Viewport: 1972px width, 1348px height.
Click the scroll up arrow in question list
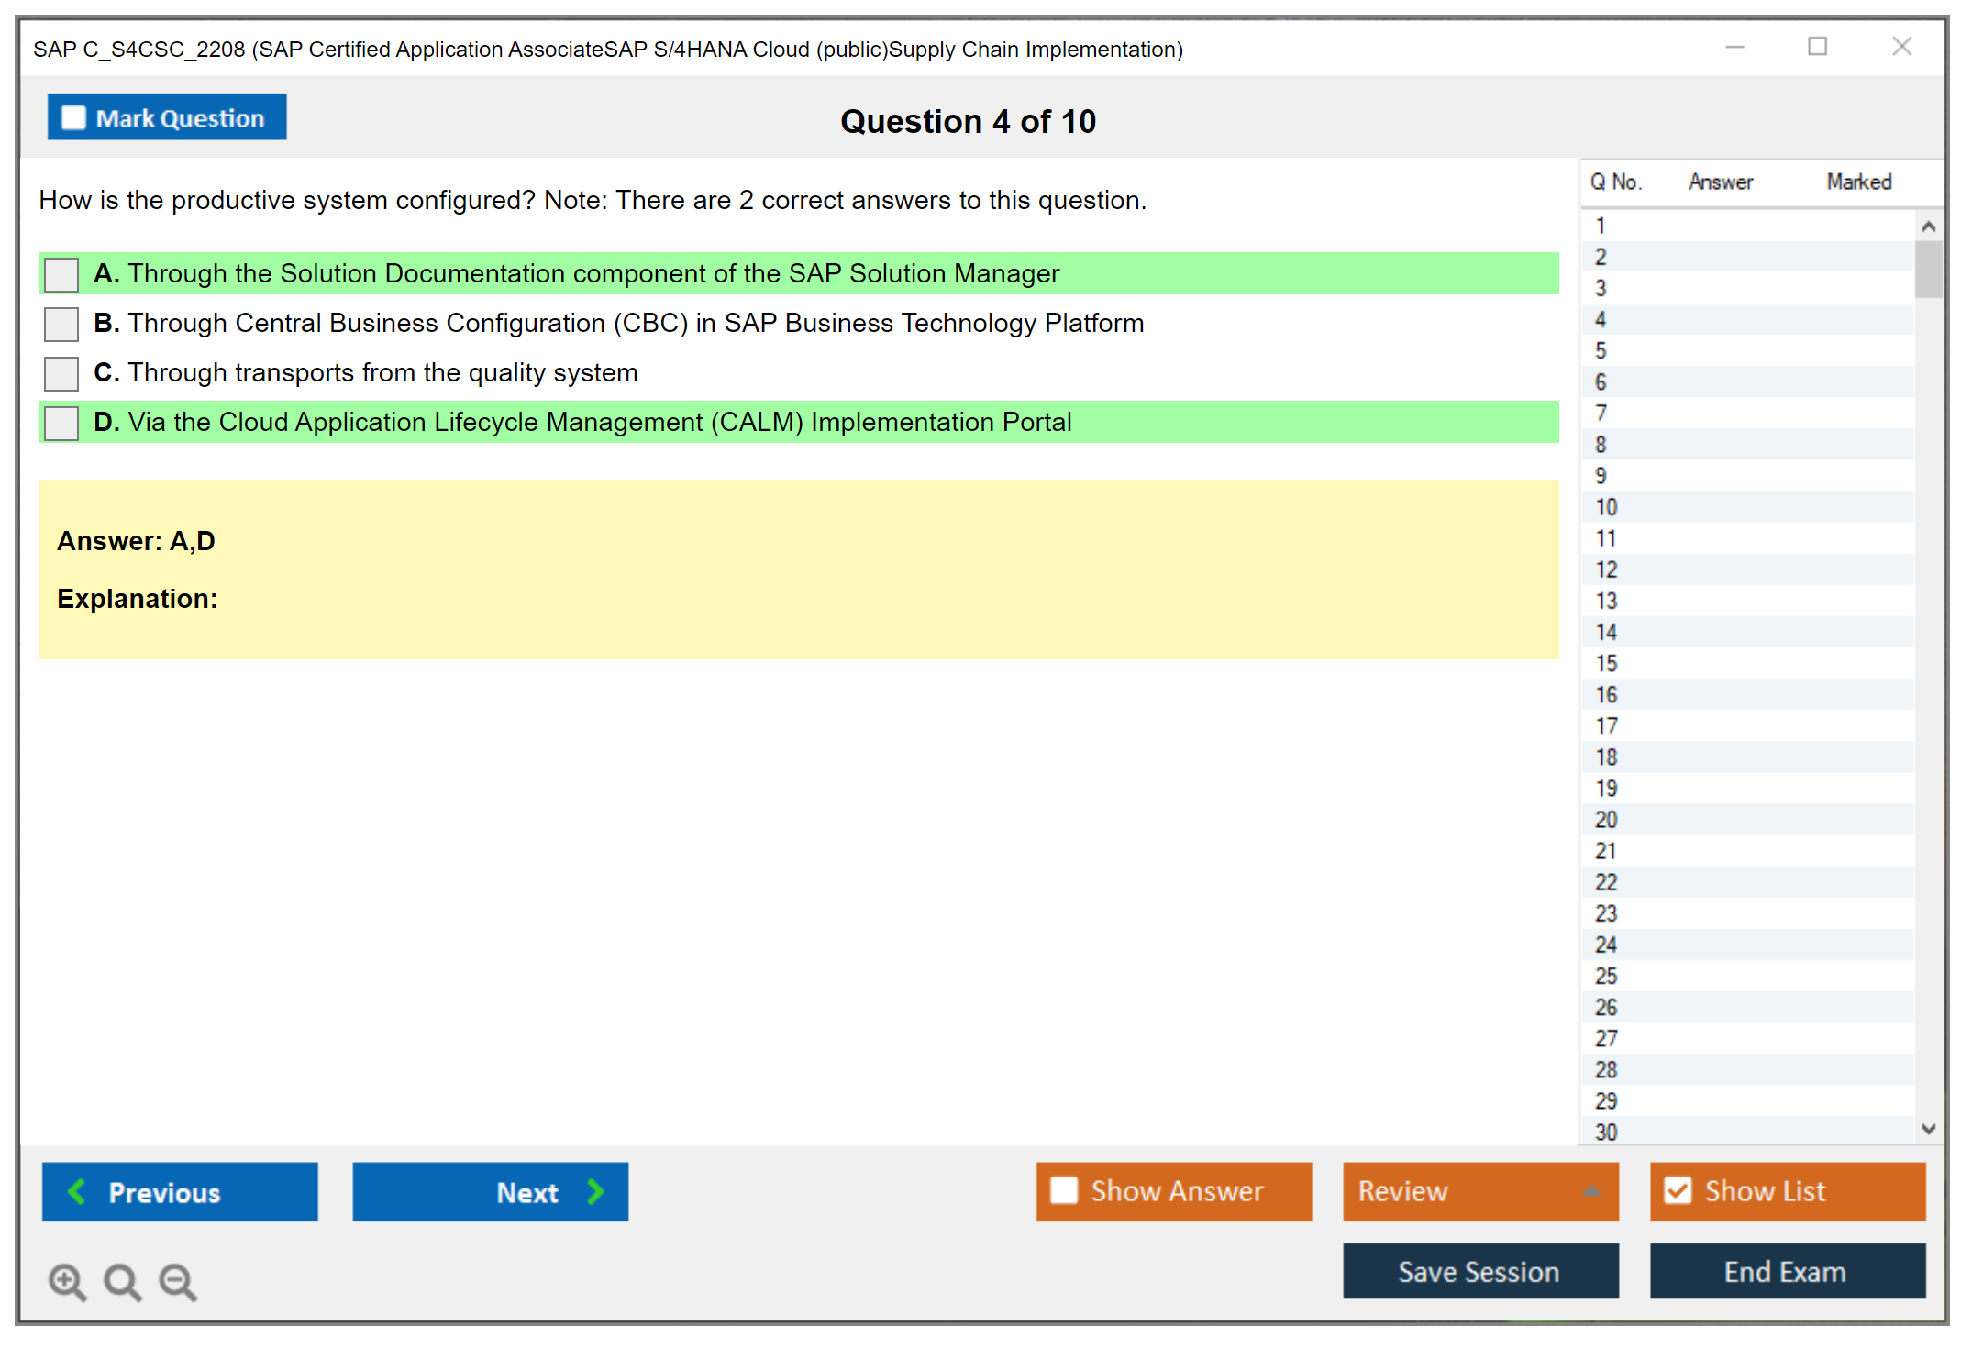coord(1928,226)
